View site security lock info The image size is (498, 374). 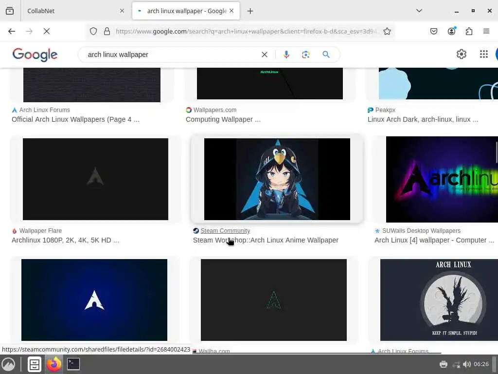[x=107, y=31]
